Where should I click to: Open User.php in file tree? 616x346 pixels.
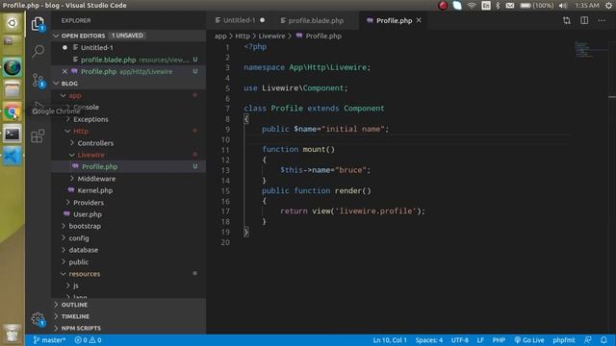[x=128, y=214]
